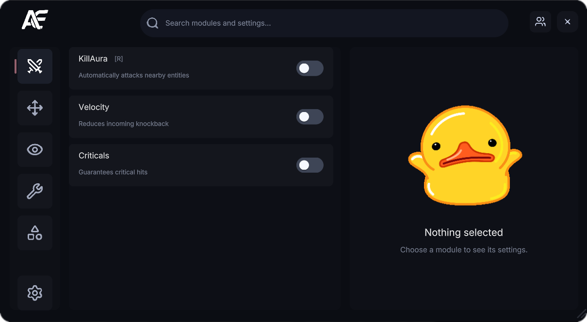
Task: Focus the Search modules and settings field
Action: point(324,23)
